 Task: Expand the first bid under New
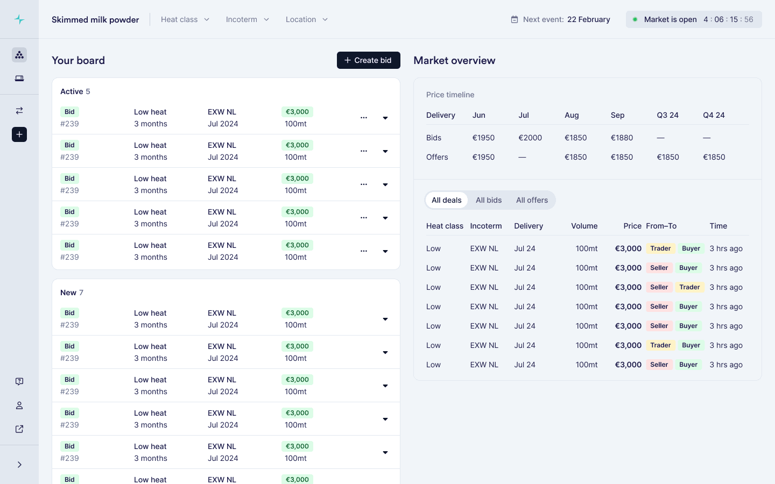click(x=385, y=319)
